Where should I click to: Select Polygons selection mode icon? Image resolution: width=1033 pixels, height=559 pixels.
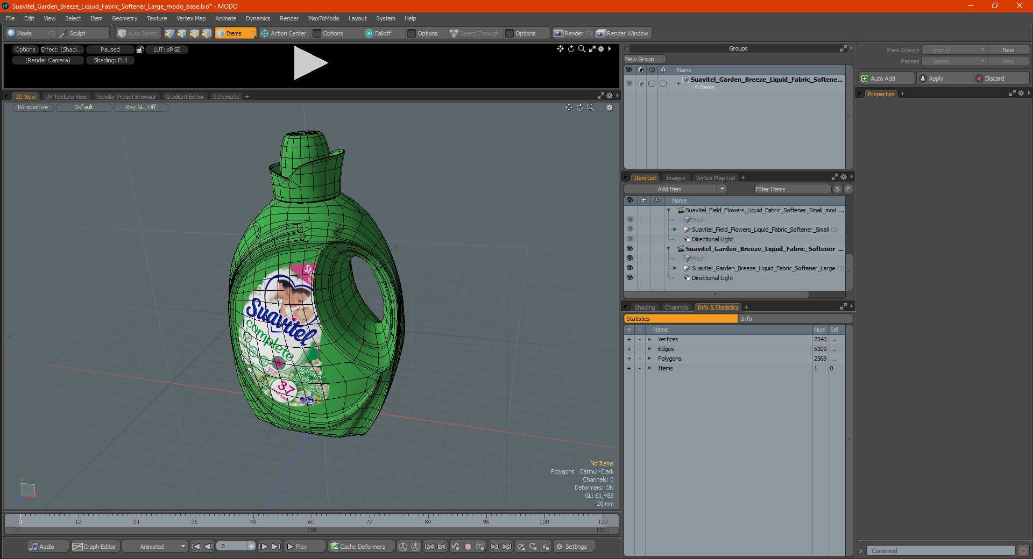coord(194,33)
